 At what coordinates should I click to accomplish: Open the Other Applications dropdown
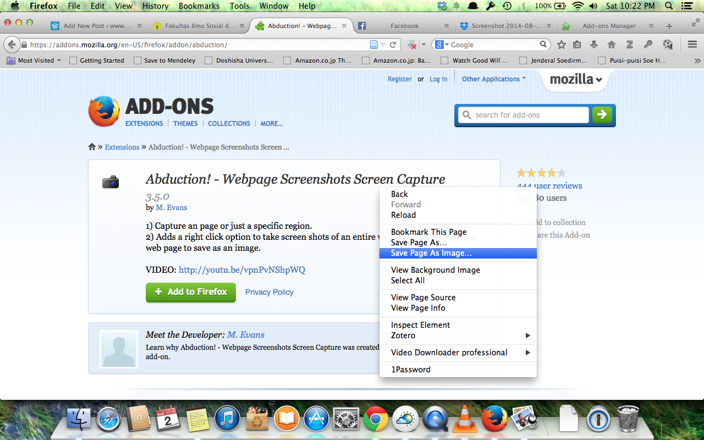tap(493, 79)
